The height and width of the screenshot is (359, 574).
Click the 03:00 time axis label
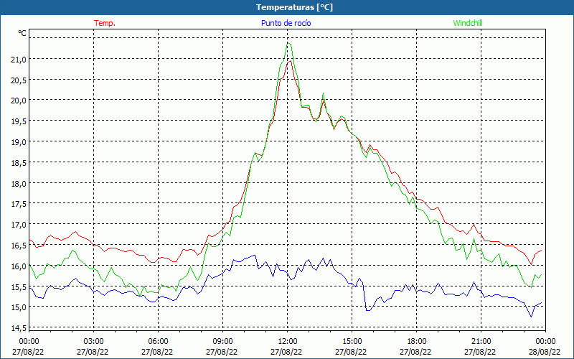point(94,342)
